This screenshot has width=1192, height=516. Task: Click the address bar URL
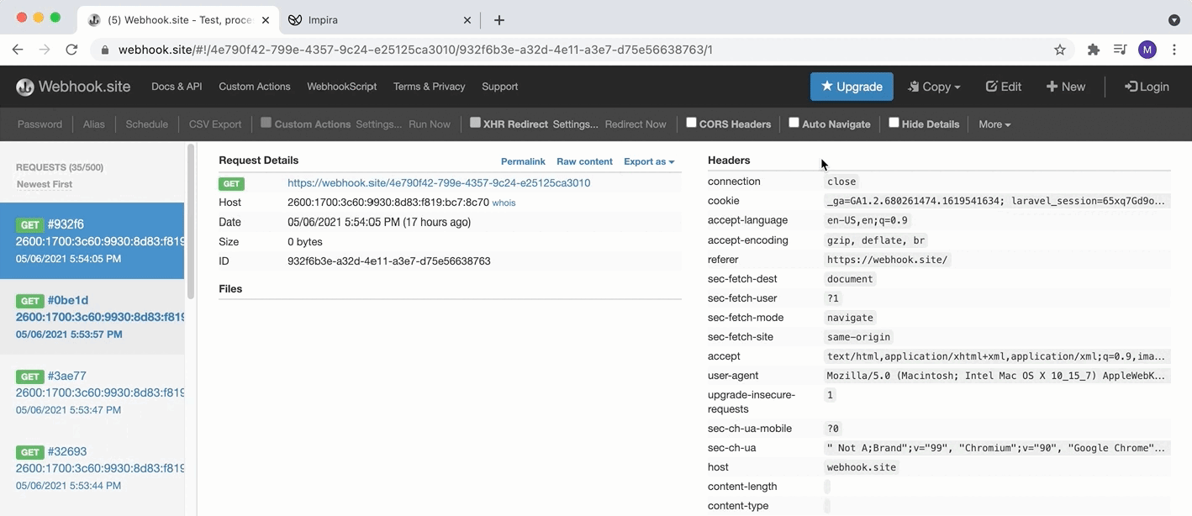pos(415,50)
